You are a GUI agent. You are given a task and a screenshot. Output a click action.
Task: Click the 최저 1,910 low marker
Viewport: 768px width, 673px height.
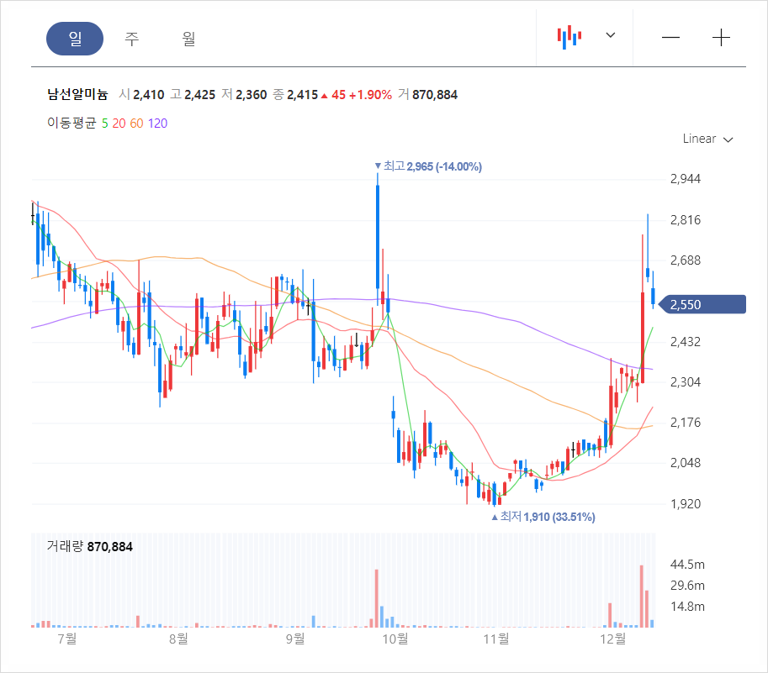point(543,517)
